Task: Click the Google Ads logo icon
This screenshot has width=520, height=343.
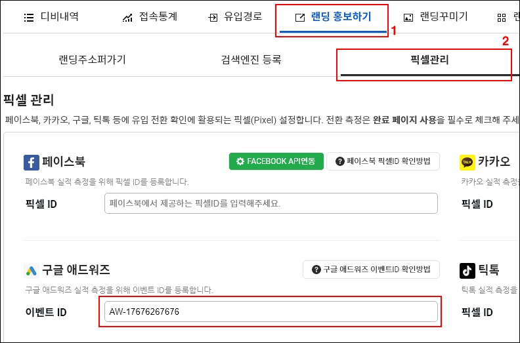Action: [32, 270]
